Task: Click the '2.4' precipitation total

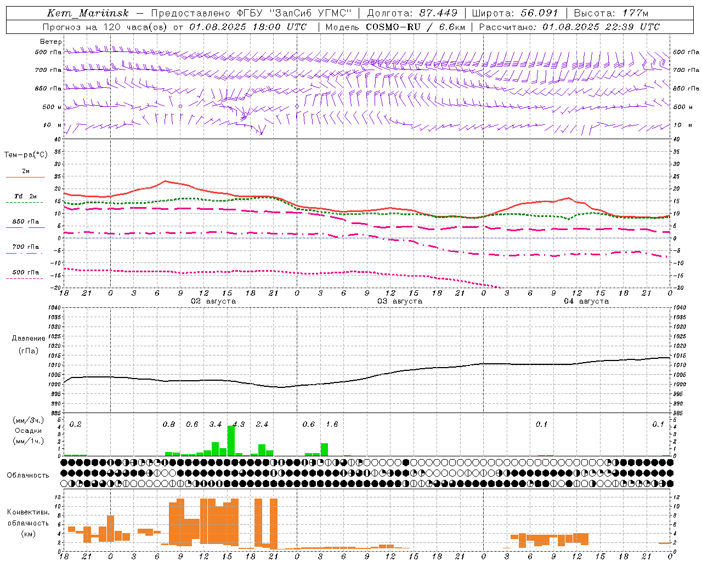Action: [x=262, y=424]
